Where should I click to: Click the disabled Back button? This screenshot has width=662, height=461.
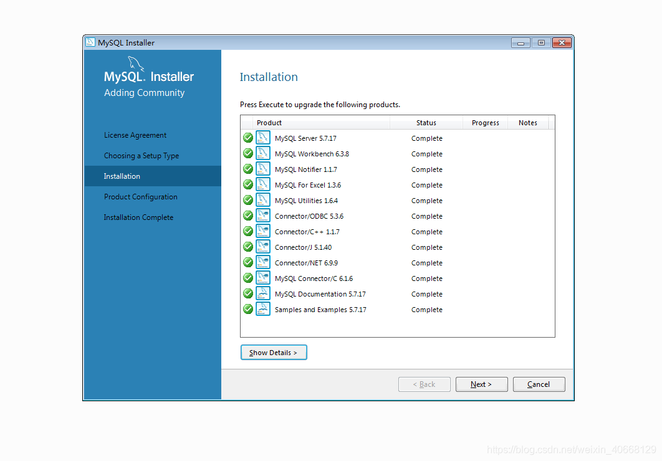click(425, 384)
